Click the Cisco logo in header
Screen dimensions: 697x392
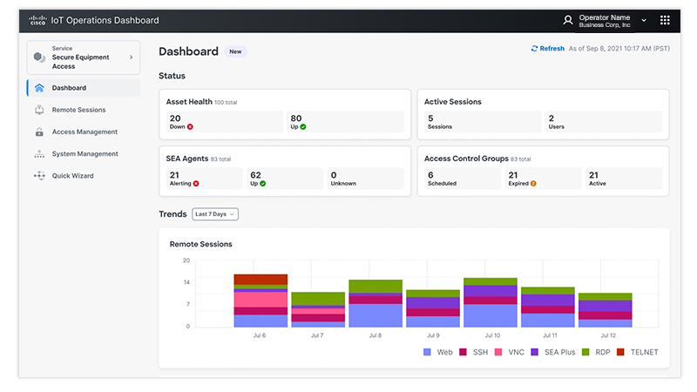[x=37, y=19]
